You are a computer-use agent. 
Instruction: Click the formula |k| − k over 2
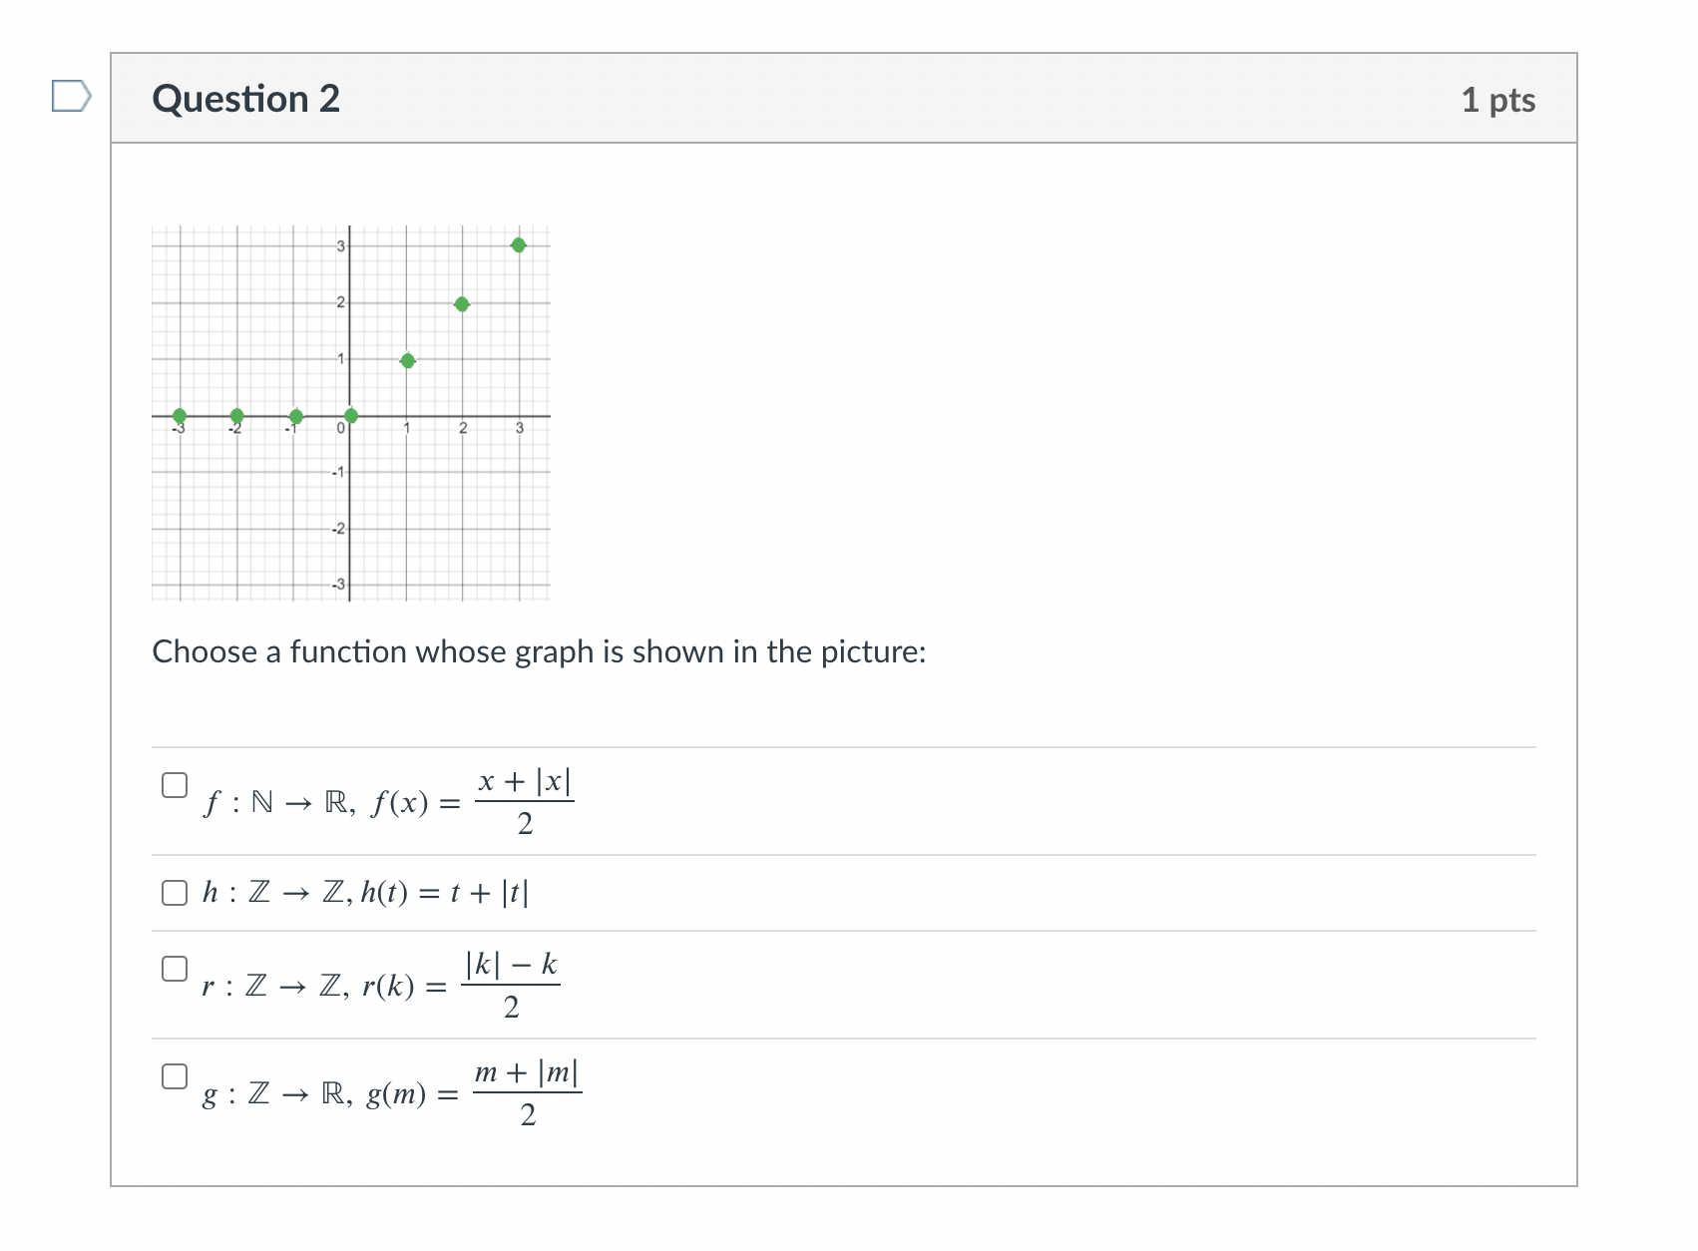click(x=511, y=985)
